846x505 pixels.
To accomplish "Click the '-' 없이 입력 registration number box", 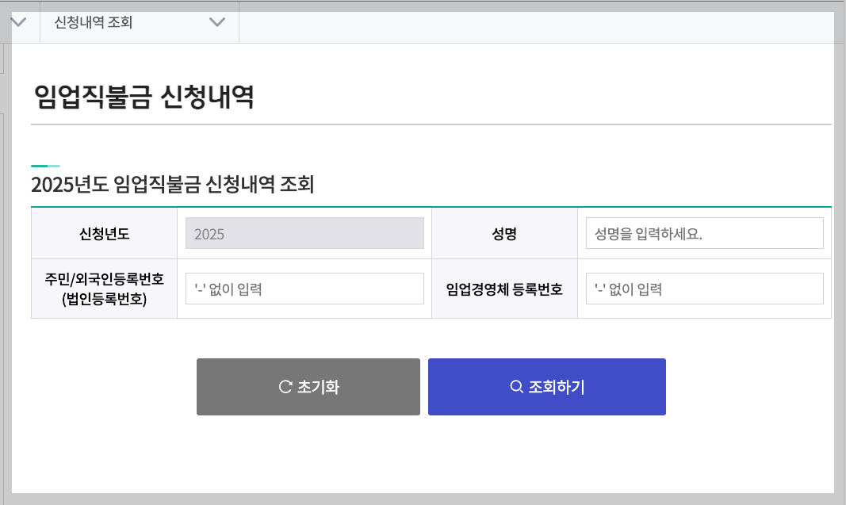I will [x=304, y=288].
